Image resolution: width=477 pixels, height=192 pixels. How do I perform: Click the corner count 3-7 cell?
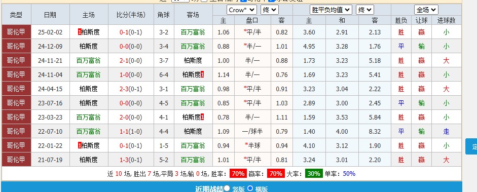pos(164,61)
